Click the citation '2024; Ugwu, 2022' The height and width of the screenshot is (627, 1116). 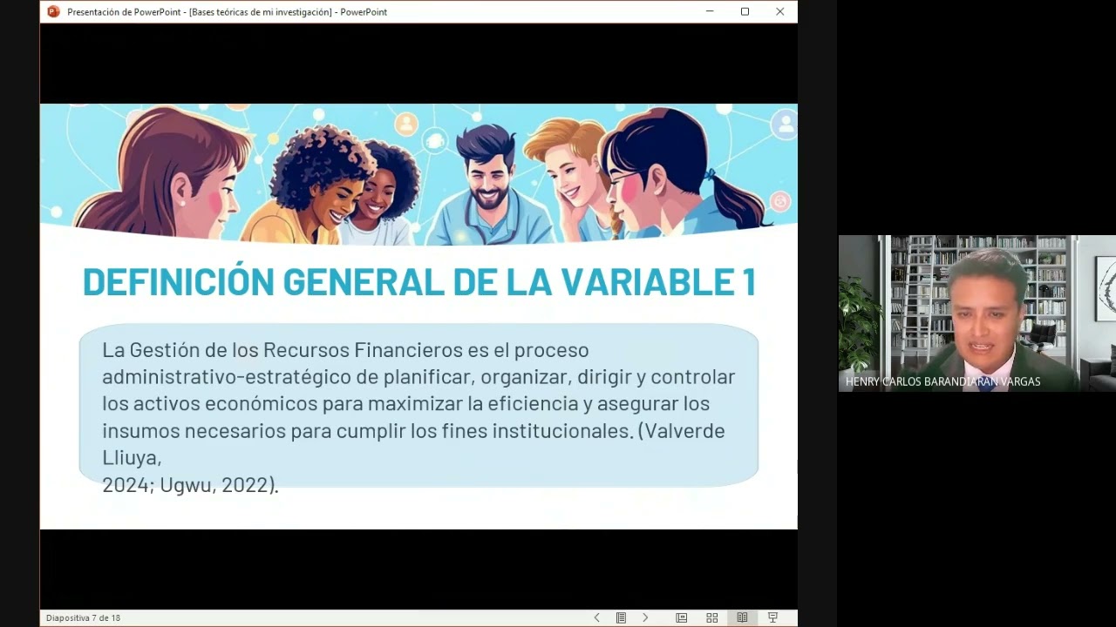tap(187, 485)
